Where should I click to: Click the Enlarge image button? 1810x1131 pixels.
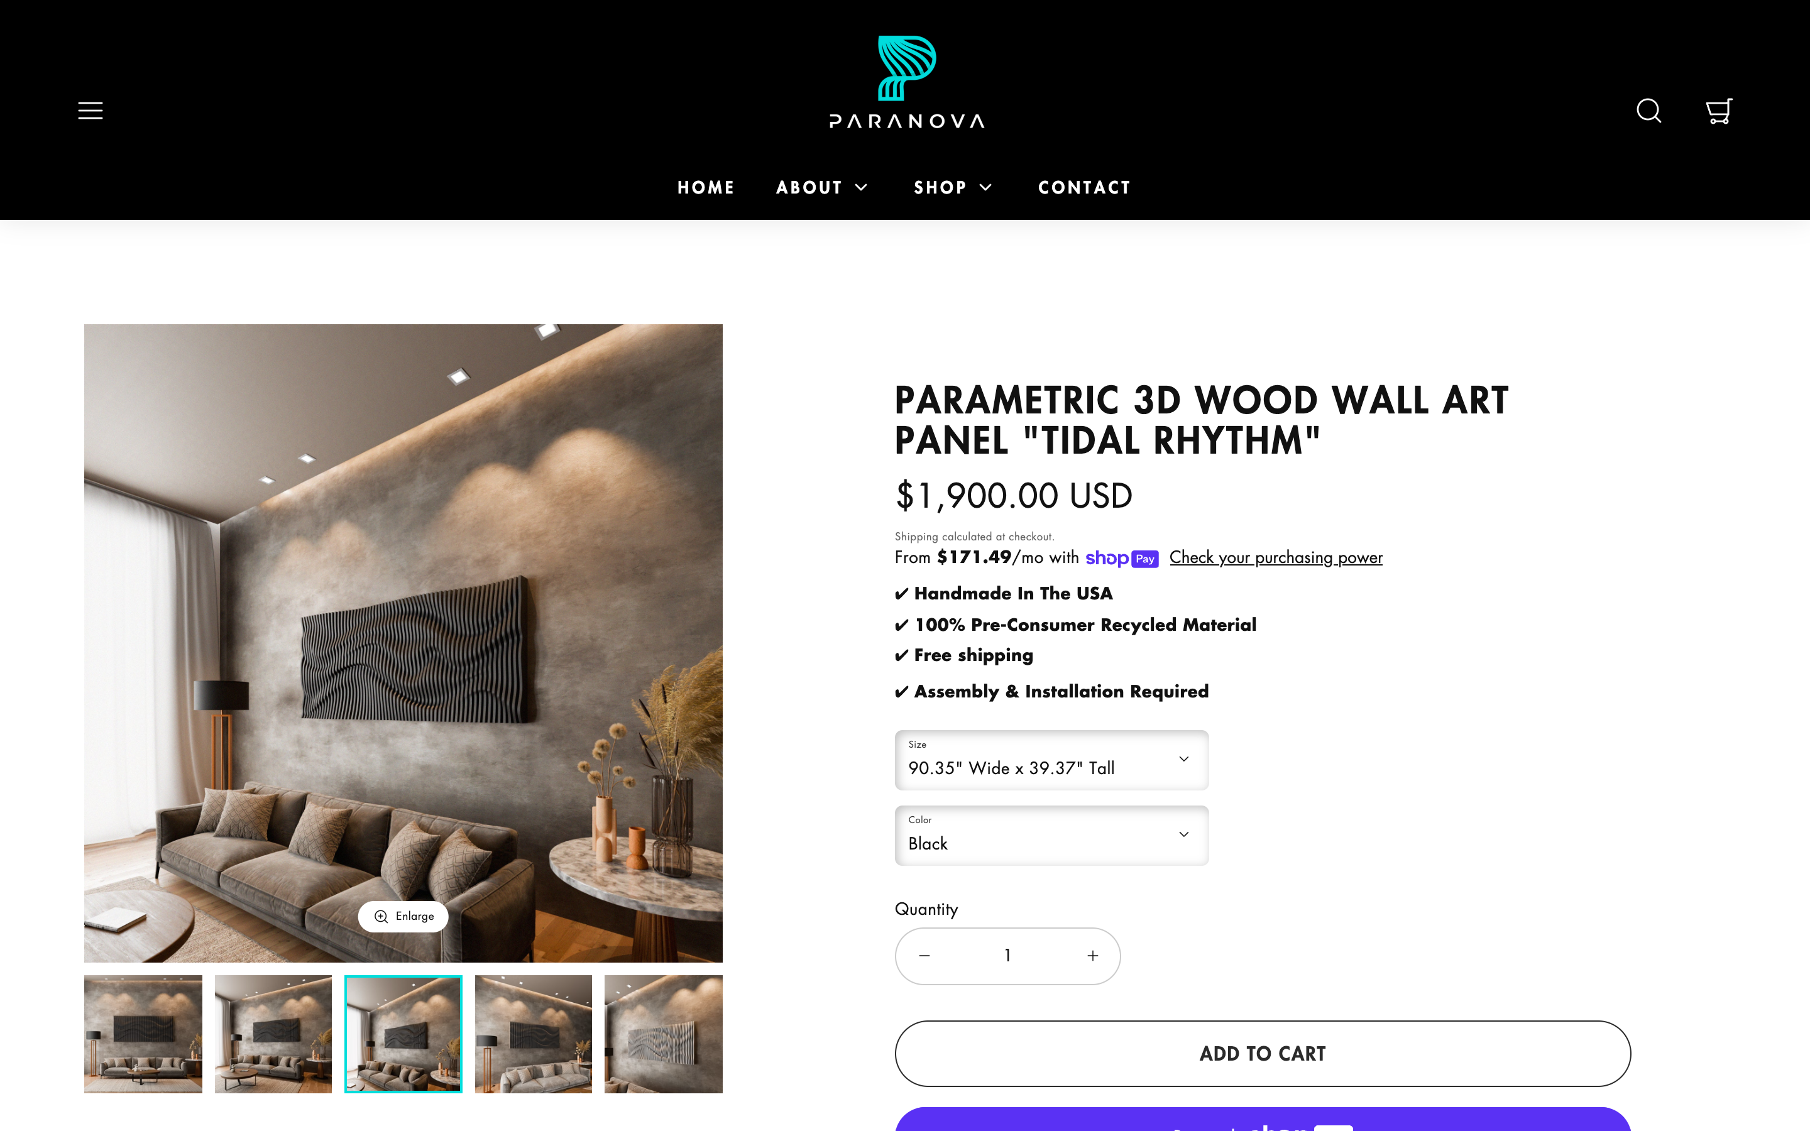click(403, 916)
